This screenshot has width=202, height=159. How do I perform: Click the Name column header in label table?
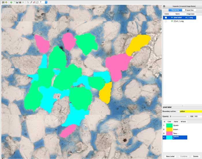[x=176, y=122]
